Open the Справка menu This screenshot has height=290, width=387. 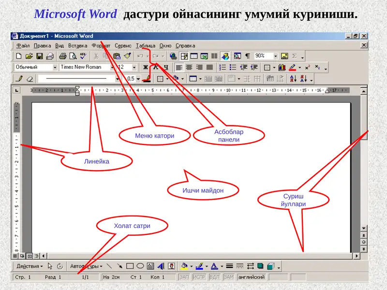[185, 45]
